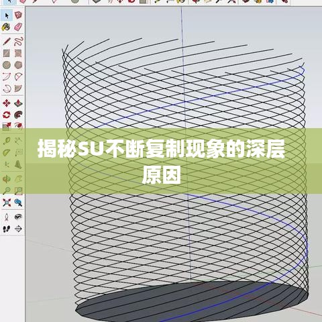Click the Zoom Extents icon
Screen dimensions: 322x322
7,203
